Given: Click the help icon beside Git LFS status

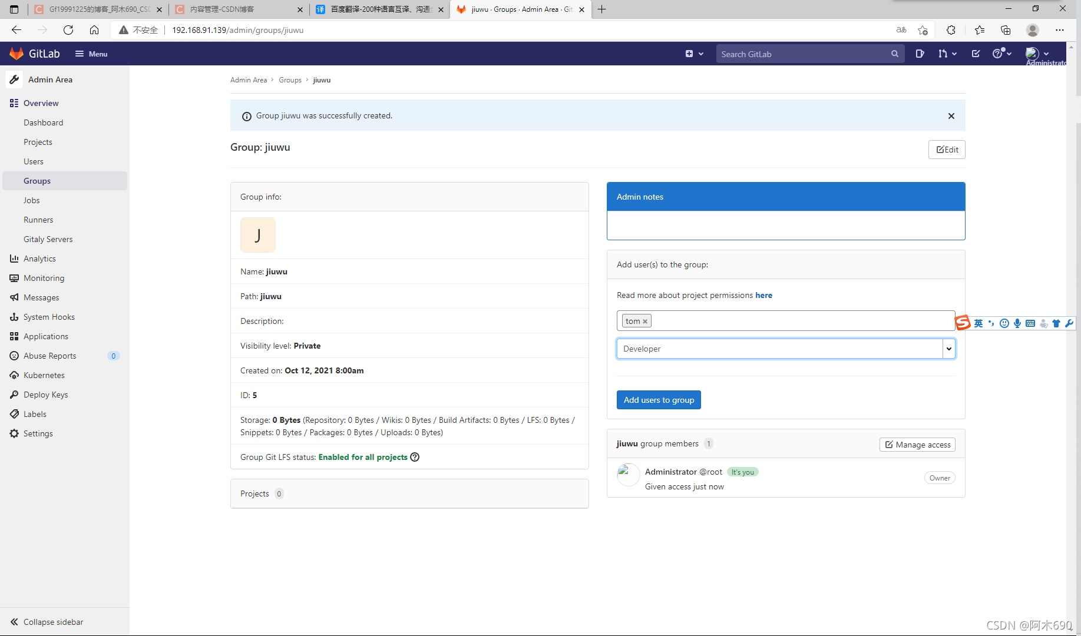Looking at the screenshot, I should (415, 457).
